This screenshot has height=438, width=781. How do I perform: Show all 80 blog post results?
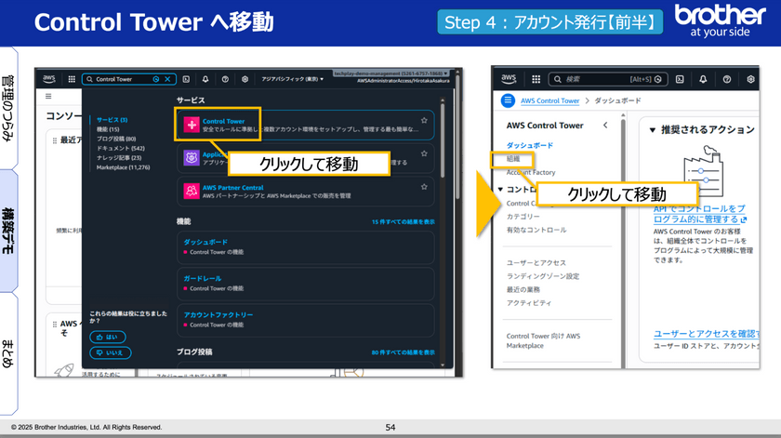(x=403, y=352)
